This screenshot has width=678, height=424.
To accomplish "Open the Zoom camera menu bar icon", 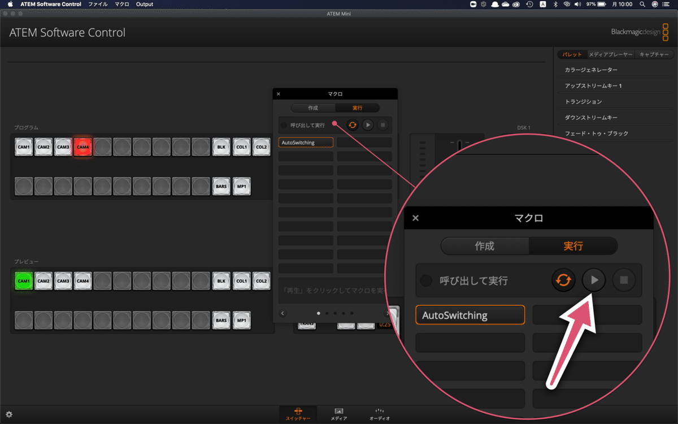I will click(473, 4).
